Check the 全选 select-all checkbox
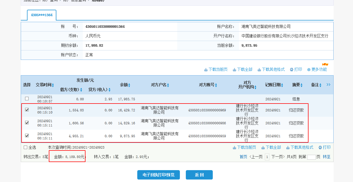353x182 pixels. 26,147
